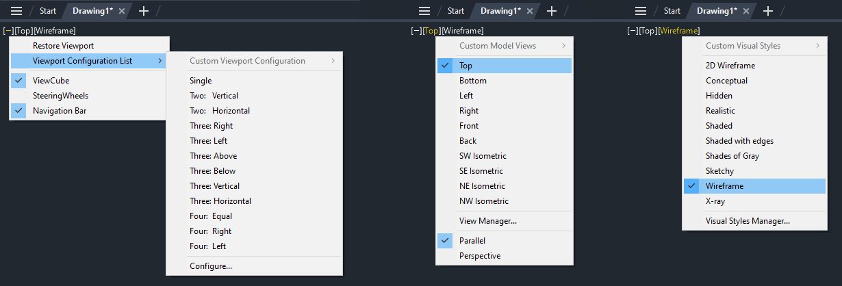Screen dimensions: 842x286
Task: Click the [-] viewport control in the left panel
Action: (8, 31)
